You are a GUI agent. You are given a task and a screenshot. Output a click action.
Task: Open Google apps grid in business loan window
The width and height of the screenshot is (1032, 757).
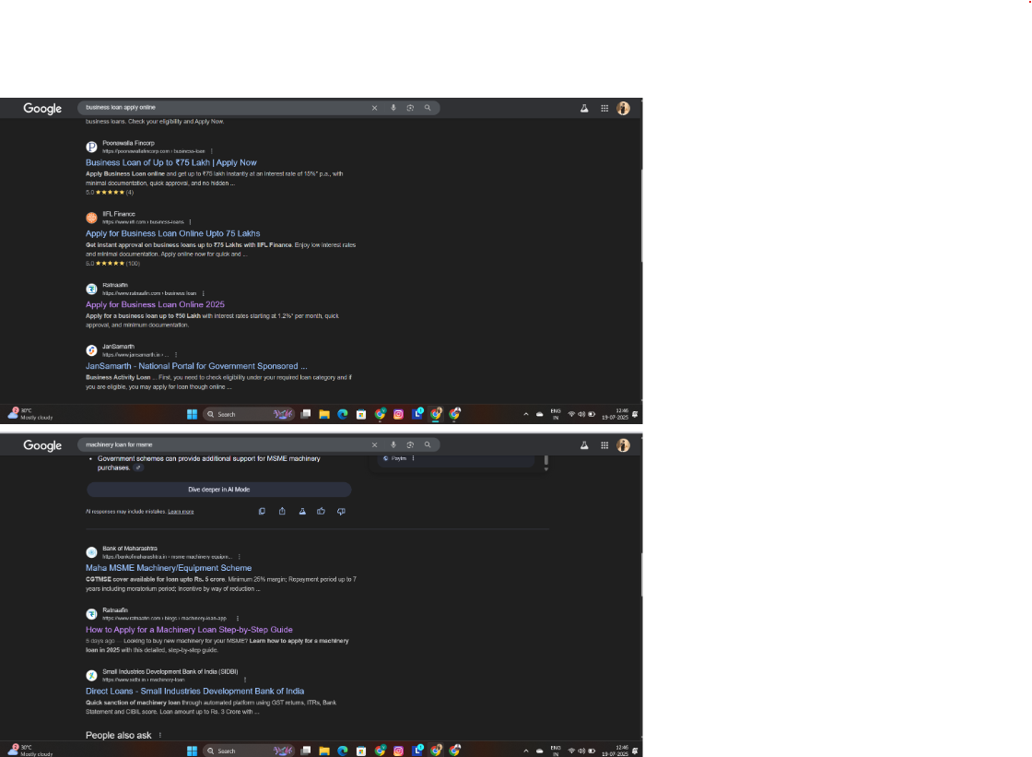604,109
